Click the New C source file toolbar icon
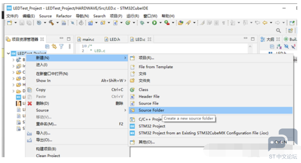The width and height of the screenshot is (301, 163). coord(115,23)
